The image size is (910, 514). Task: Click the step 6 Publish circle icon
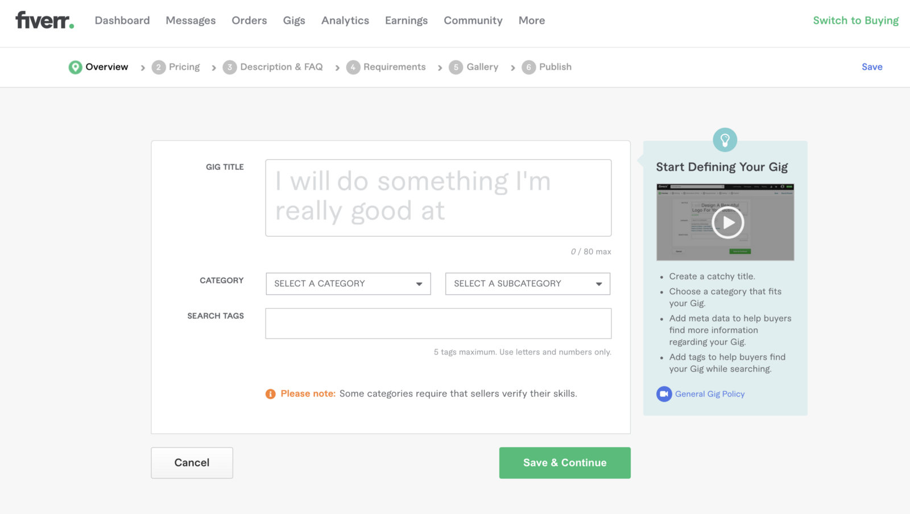pos(529,68)
